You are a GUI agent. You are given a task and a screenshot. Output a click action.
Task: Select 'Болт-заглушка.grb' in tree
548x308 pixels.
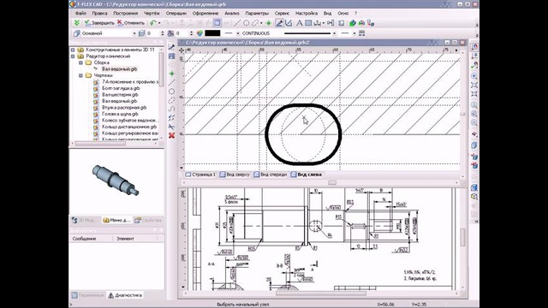pyautogui.click(x=121, y=88)
